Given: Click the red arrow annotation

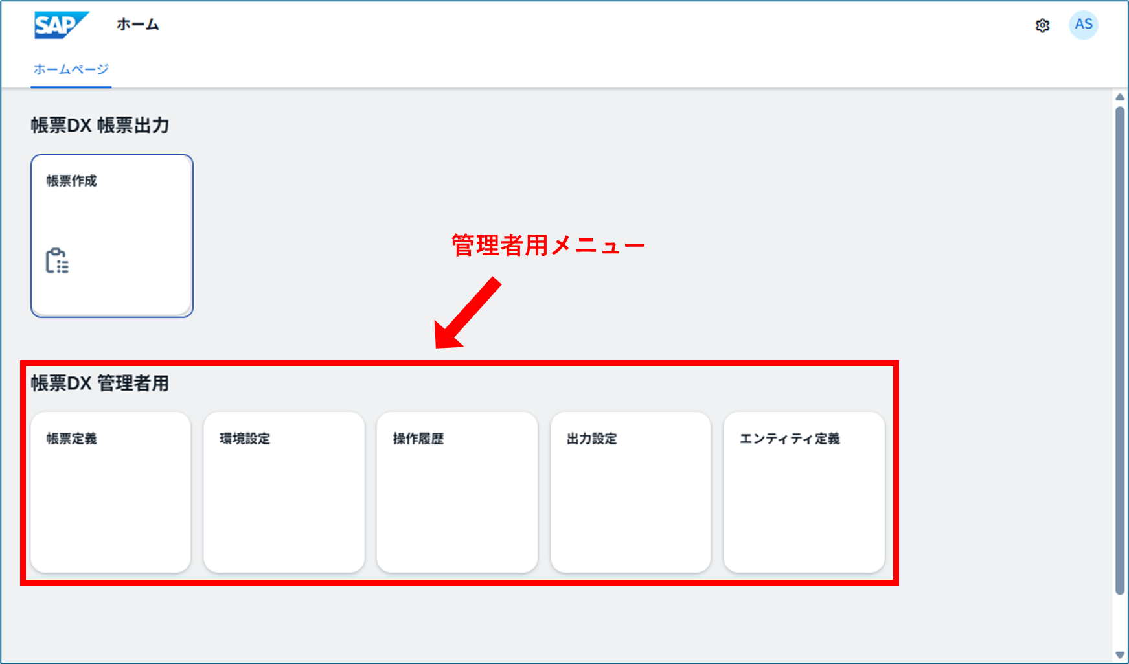Looking at the screenshot, I should (x=468, y=313).
